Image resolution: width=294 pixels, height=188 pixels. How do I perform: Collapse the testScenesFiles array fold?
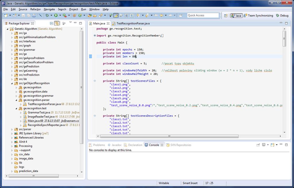[x=95, y=81]
